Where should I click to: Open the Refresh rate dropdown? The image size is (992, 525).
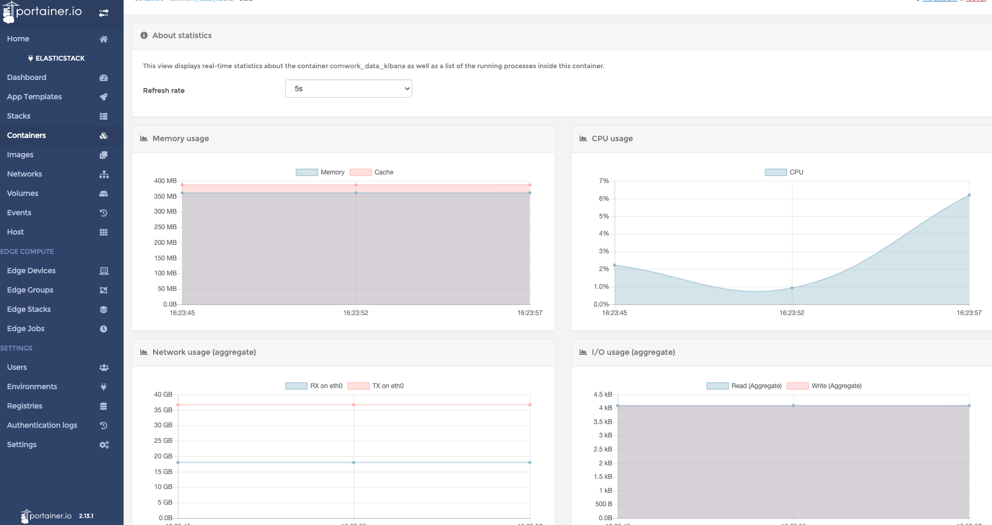tap(348, 89)
